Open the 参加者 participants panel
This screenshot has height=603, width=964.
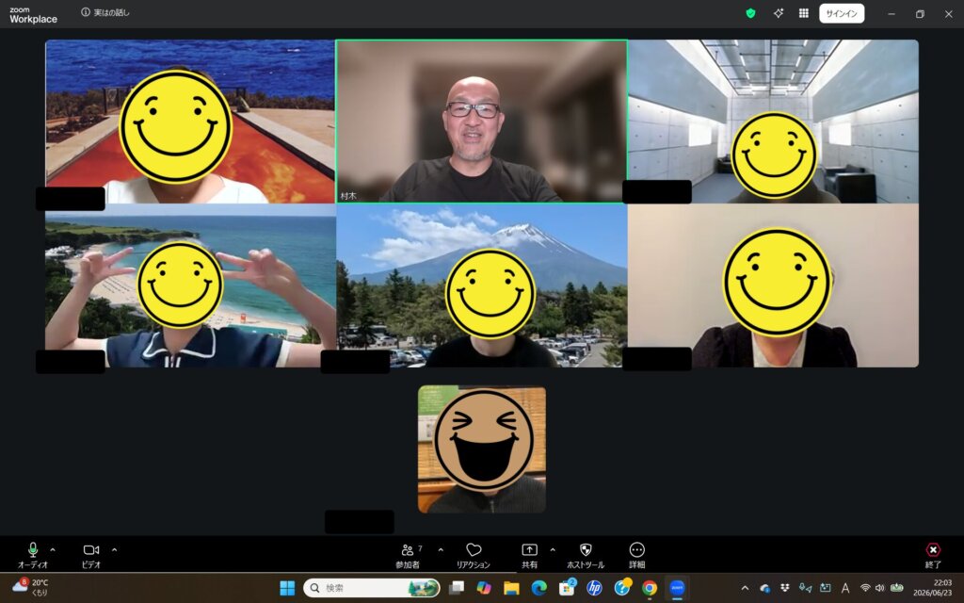coord(408,555)
